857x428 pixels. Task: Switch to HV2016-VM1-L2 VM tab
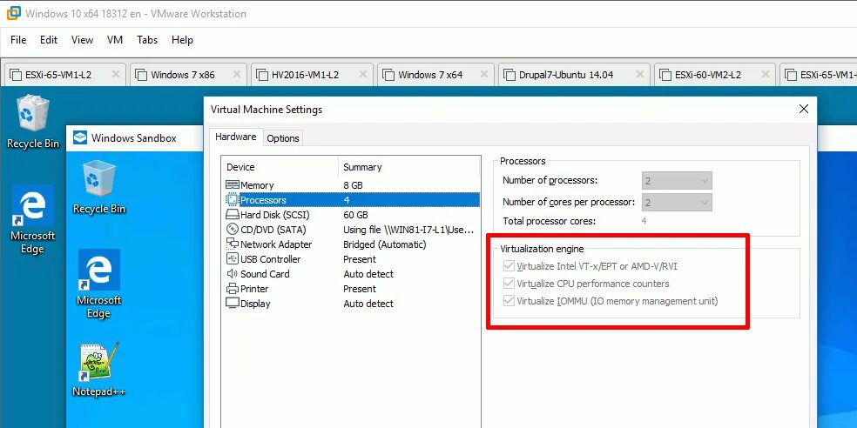(312, 75)
